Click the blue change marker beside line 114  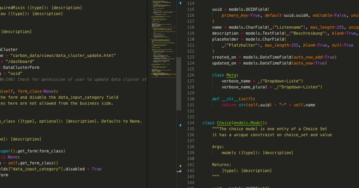click(180, 3)
